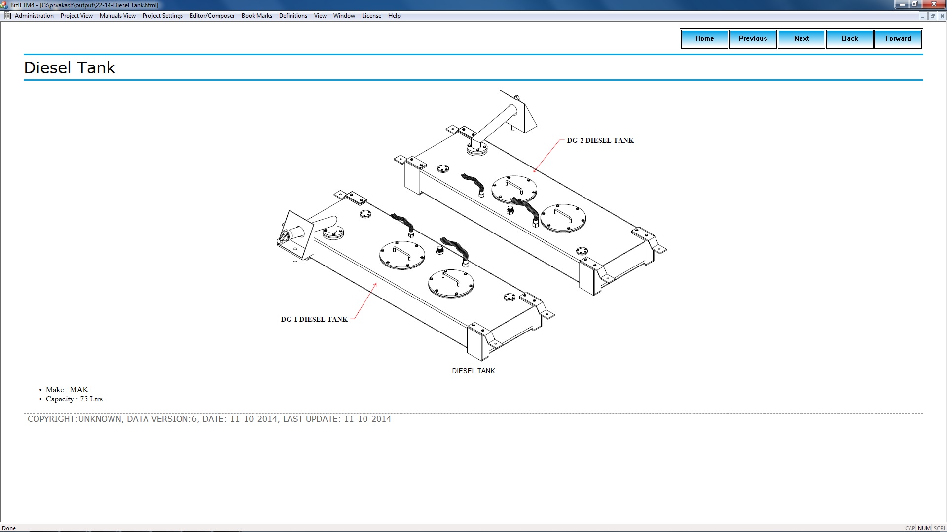Open the License menu
Image resolution: width=947 pixels, height=532 pixels.
[371, 16]
